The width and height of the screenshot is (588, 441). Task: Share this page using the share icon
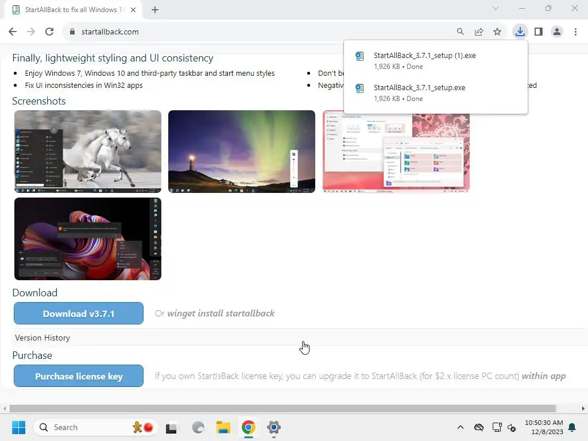[x=479, y=32]
